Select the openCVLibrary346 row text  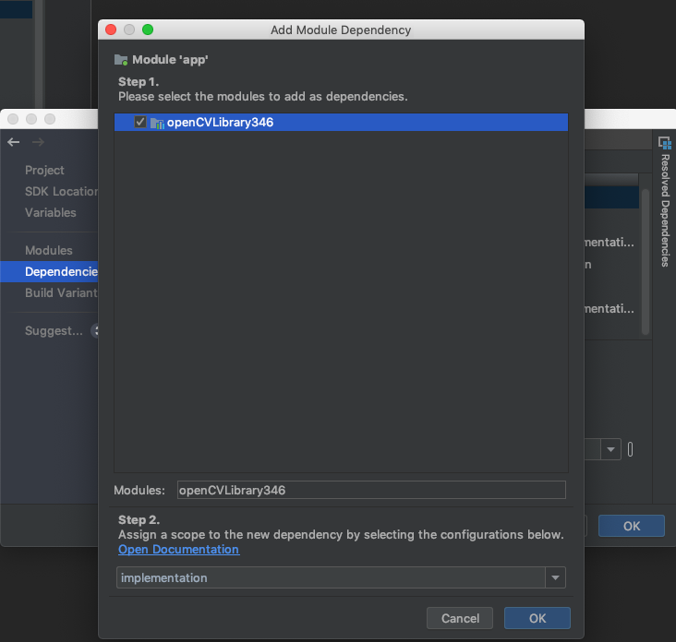click(x=220, y=123)
